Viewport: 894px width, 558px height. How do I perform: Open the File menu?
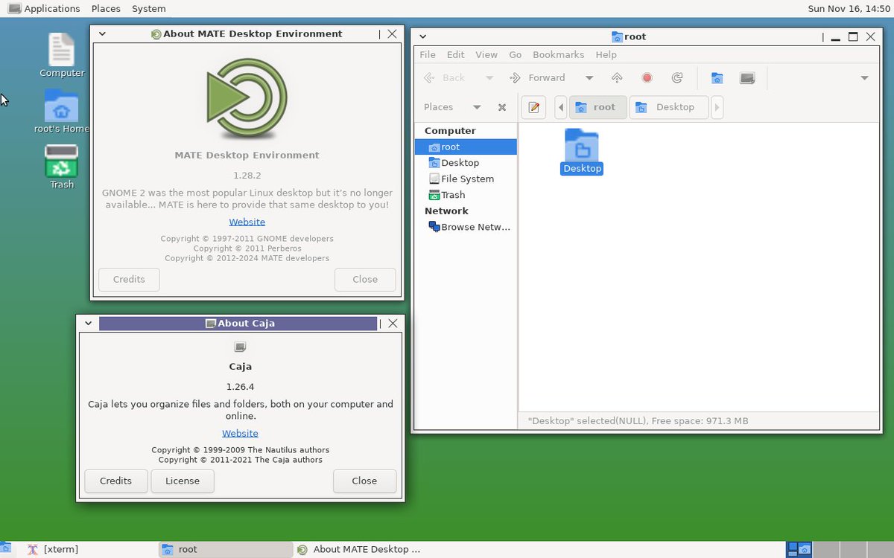[428, 55]
